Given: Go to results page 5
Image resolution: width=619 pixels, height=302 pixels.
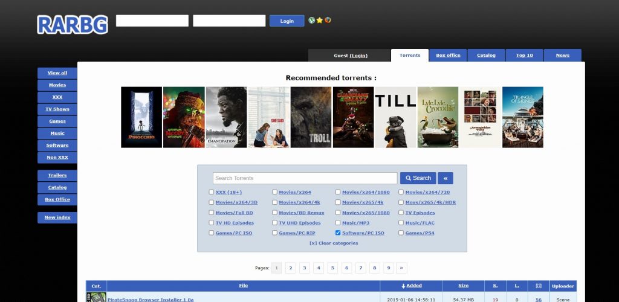Looking at the screenshot, I should [332, 268].
